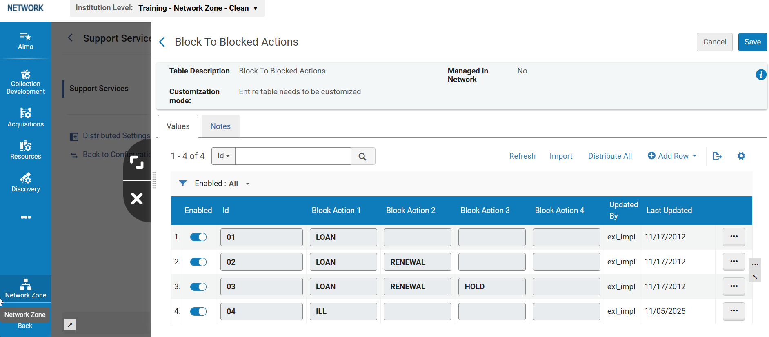
Task: Open Collection Development in the sidebar
Action: tap(25, 82)
